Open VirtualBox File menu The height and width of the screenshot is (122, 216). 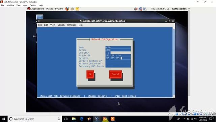click(3, 5)
